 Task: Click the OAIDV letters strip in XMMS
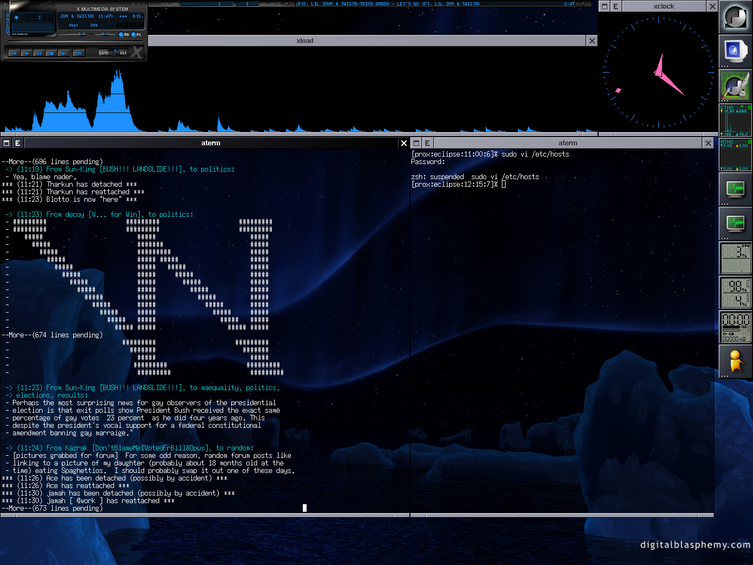(x=7, y=23)
